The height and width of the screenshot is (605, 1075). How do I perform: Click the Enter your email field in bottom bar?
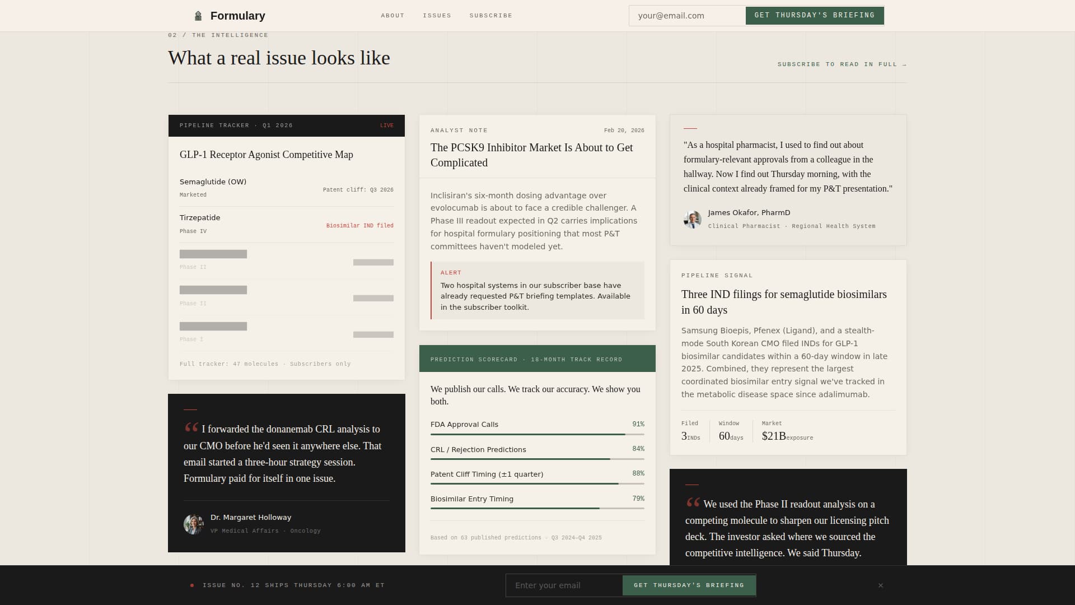564,585
